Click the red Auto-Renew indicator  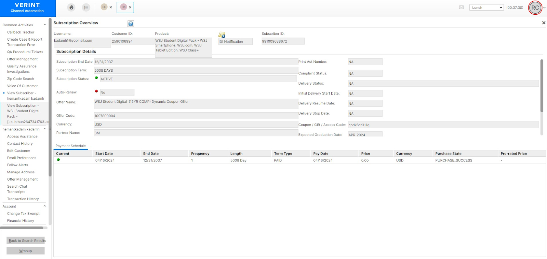96,91
